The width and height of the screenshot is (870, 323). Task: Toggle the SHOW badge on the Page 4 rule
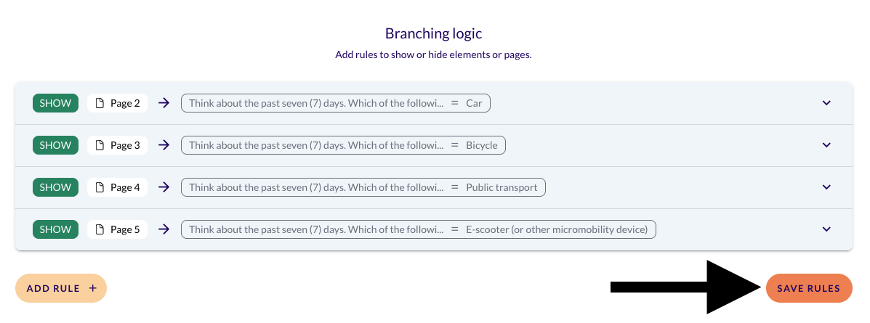55,187
